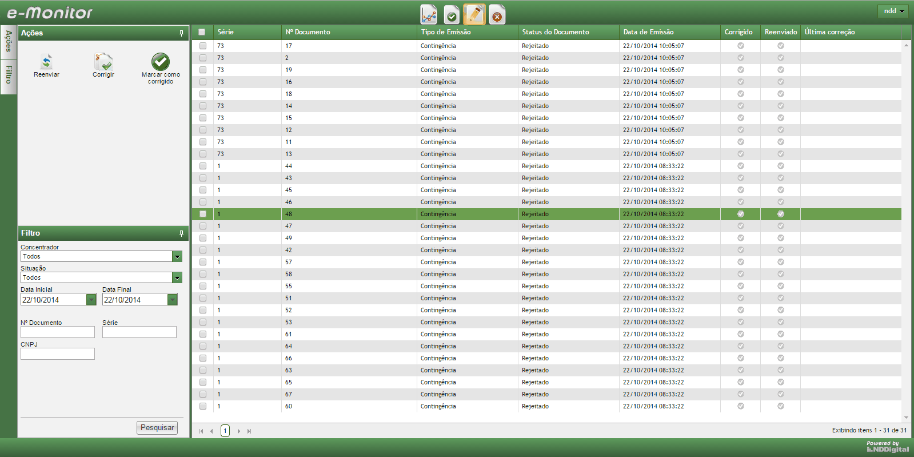Screen dimensions: 914x457
Task: Click the Pesquisar button
Action: pos(157,428)
